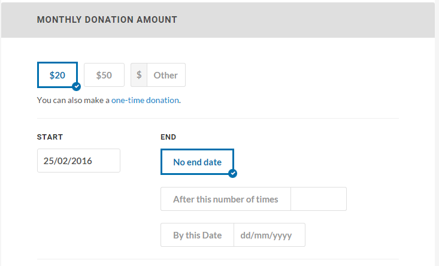Click the Other custom amount field
The width and height of the screenshot is (439, 266).
pyautogui.click(x=165, y=75)
